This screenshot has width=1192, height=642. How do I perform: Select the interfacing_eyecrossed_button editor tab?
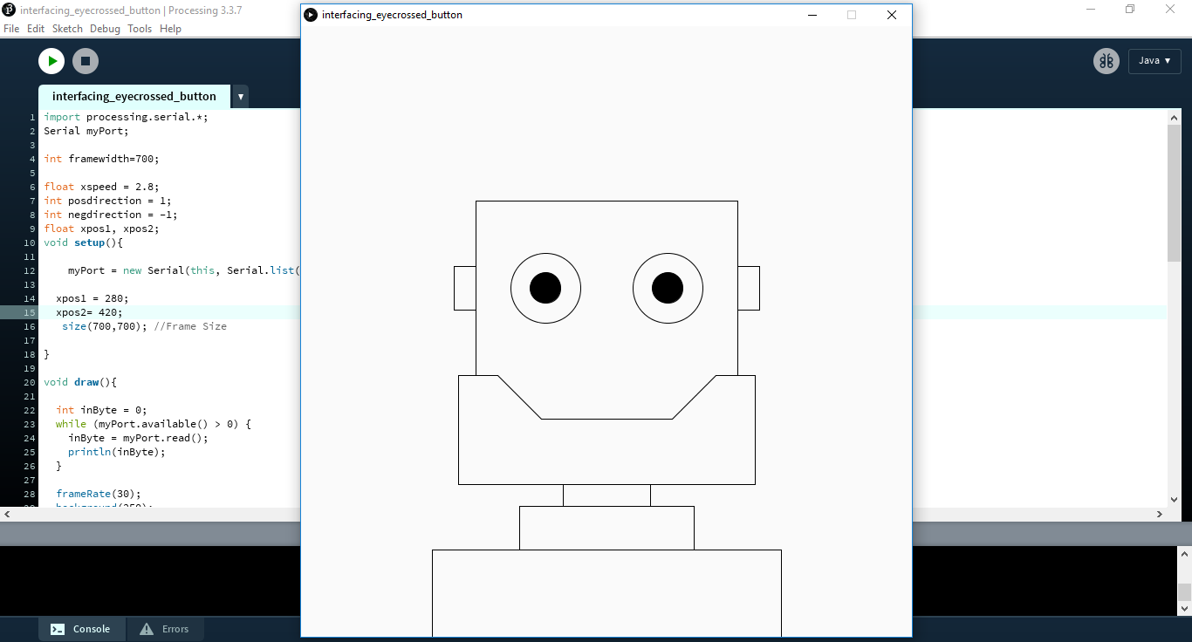[134, 97]
